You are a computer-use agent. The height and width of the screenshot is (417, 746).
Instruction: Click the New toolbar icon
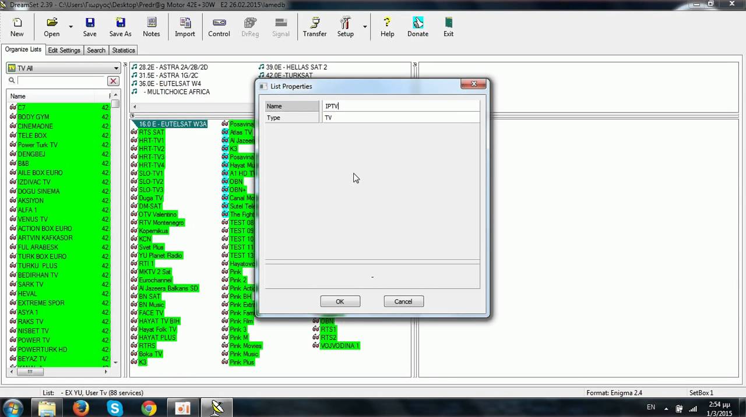click(17, 27)
